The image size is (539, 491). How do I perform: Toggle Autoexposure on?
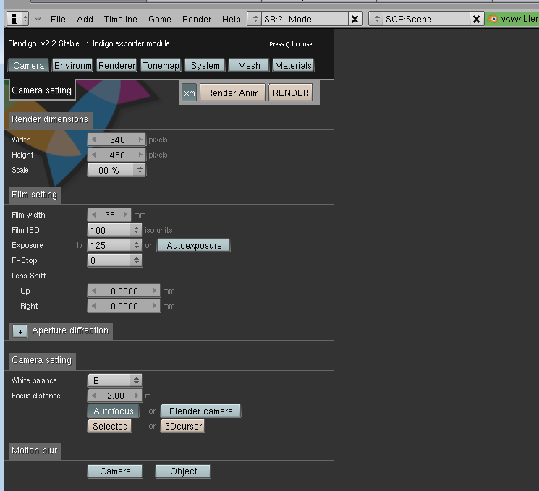[194, 245]
